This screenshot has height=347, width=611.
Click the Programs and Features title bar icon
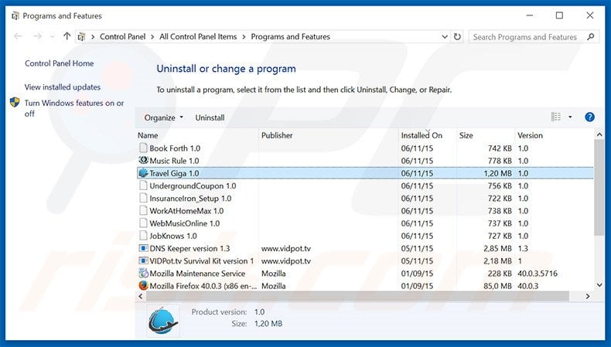15,16
